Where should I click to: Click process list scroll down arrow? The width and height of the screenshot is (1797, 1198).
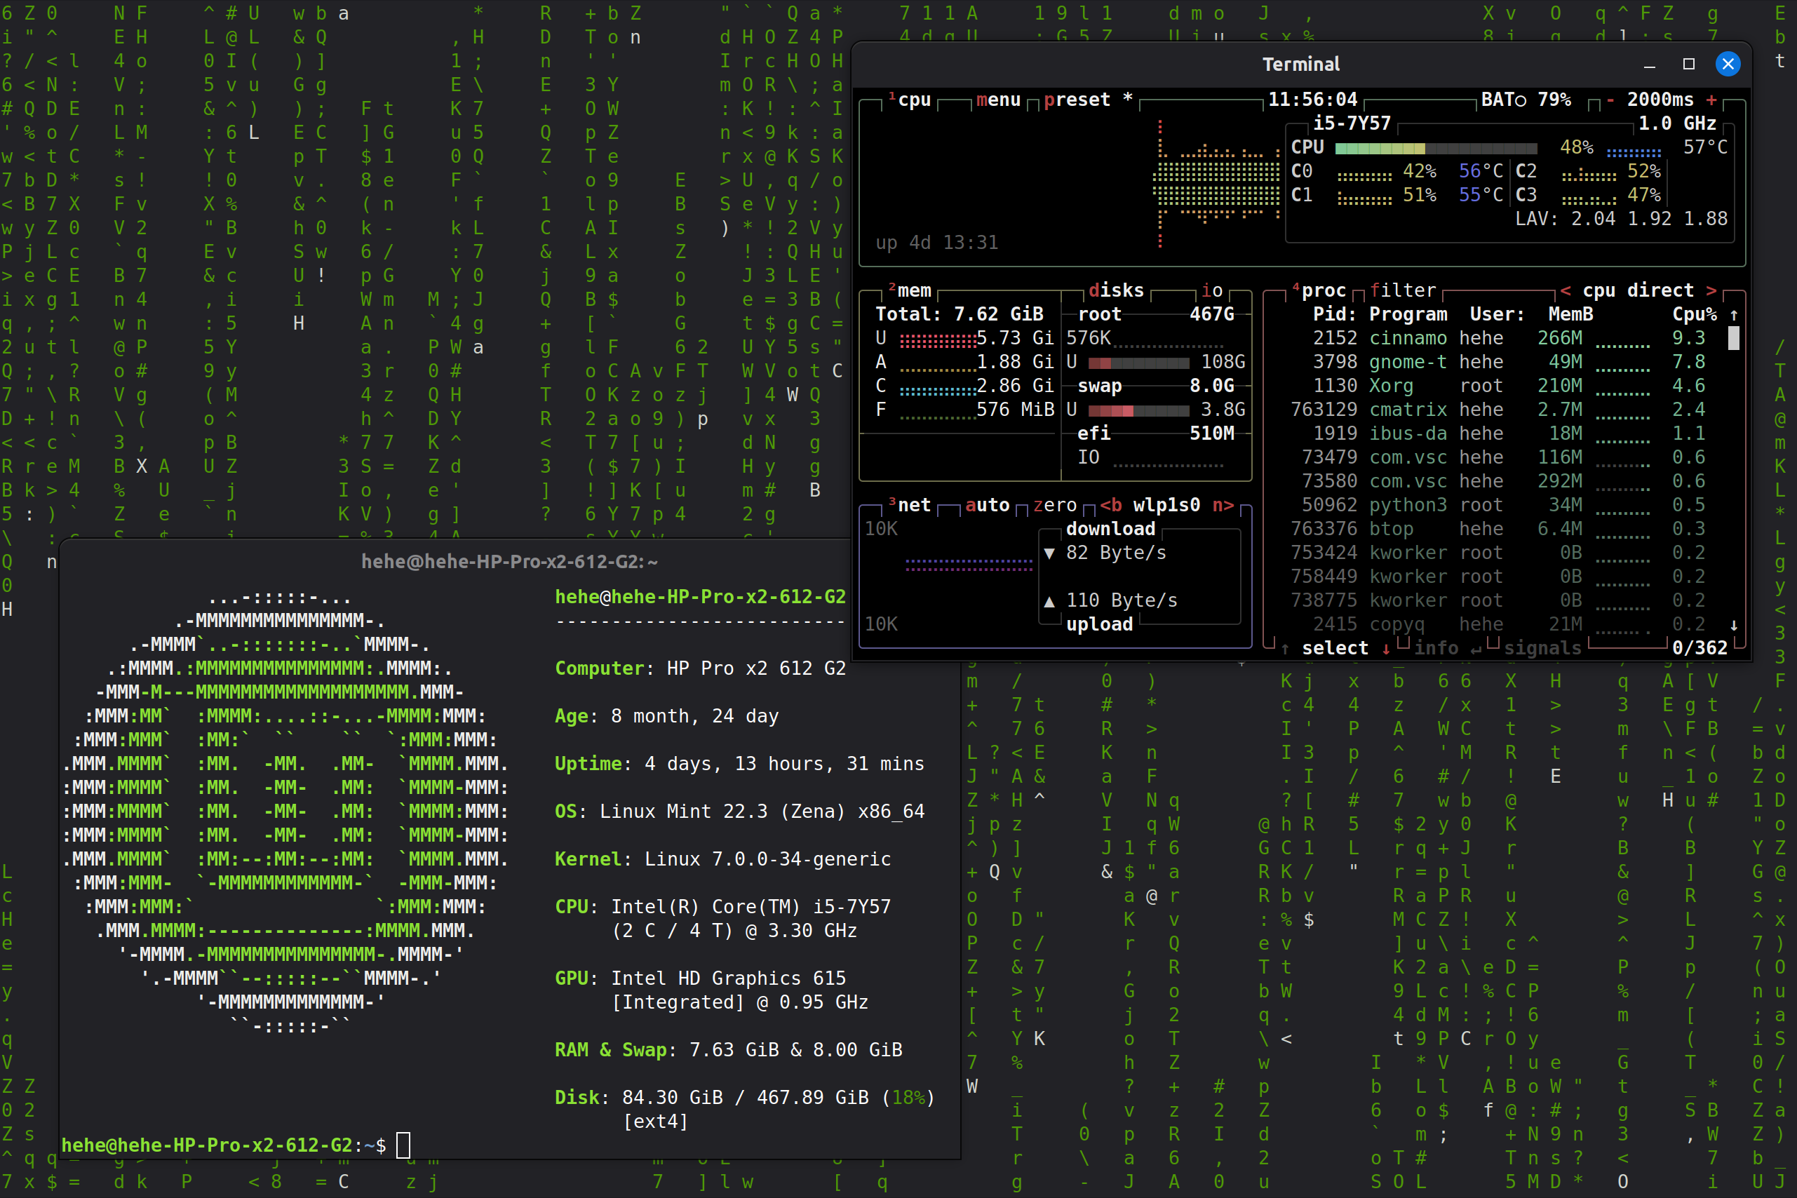1735,624
